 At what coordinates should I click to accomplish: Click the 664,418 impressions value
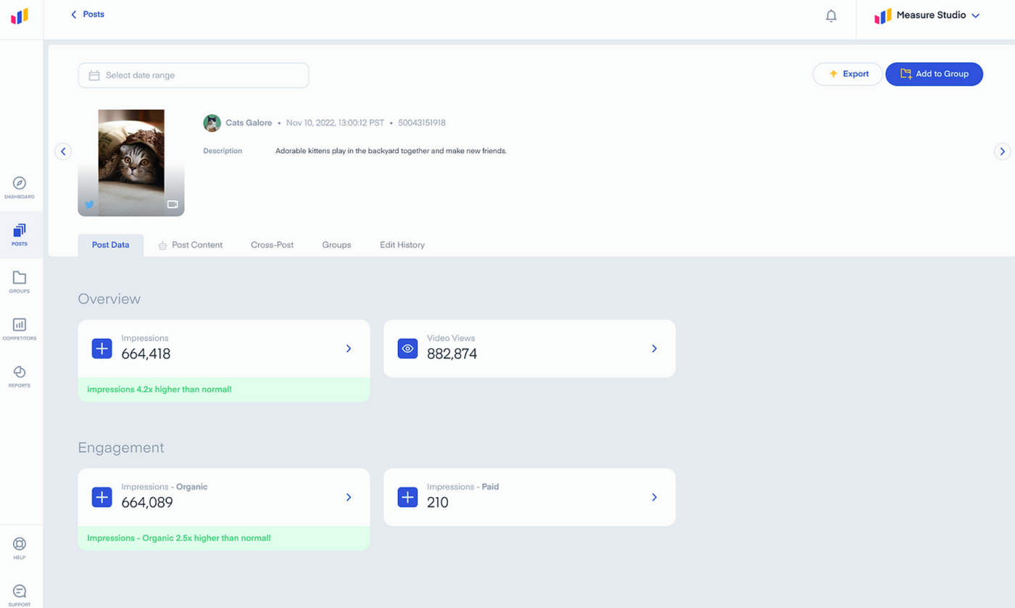(146, 355)
